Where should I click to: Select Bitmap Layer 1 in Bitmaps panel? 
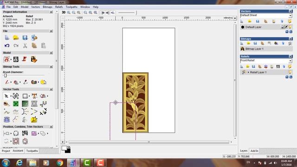(x=266, y=49)
